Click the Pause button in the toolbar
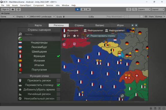166x110 pixels. click(x=83, y=9)
